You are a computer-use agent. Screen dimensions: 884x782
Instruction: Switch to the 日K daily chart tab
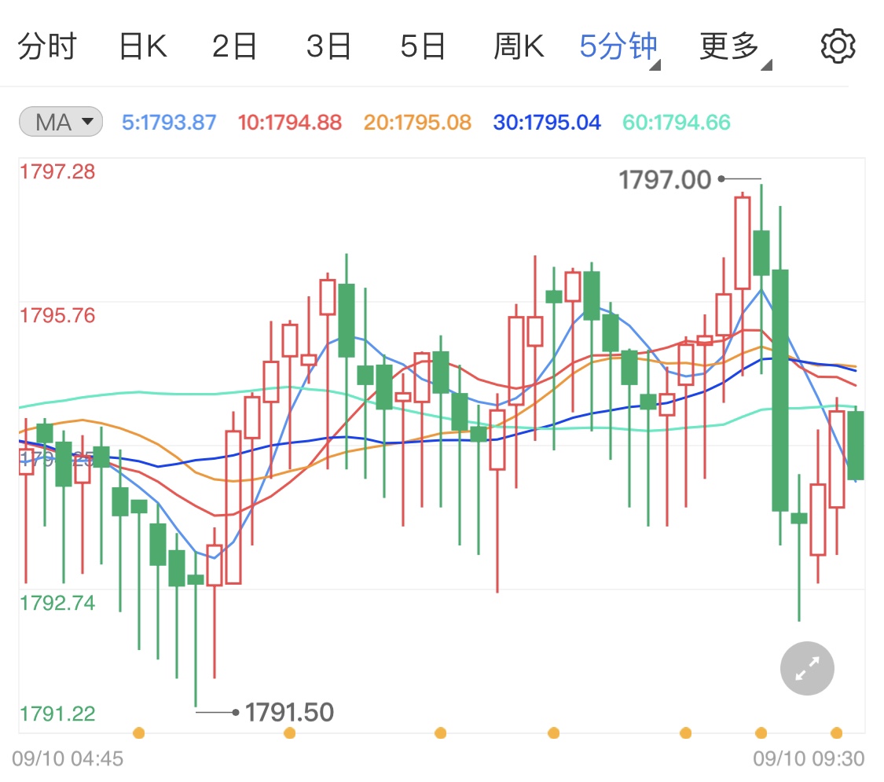(x=143, y=45)
